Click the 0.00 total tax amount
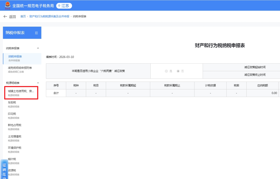 pos(274,93)
